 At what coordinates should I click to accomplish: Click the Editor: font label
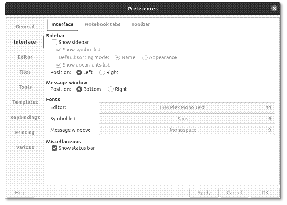[58, 107]
